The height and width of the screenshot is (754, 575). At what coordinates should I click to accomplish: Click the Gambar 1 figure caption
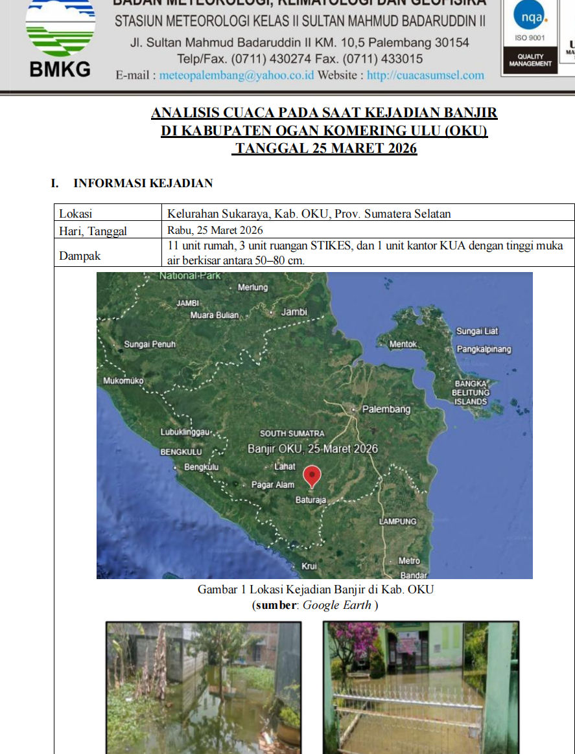[x=315, y=589]
